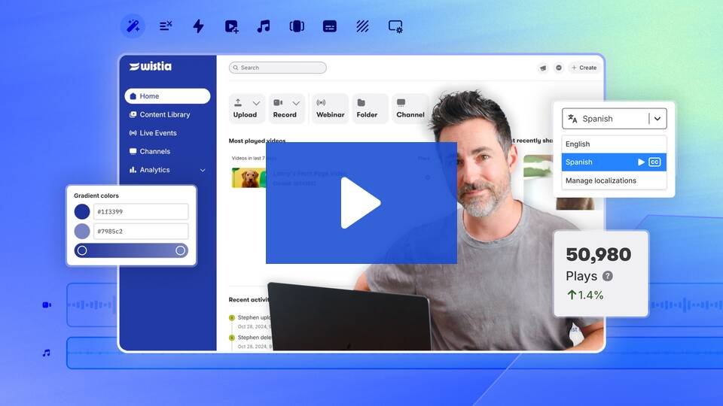Open Analytics in the sidebar
This screenshot has width=723, height=406.
pyautogui.click(x=150, y=170)
